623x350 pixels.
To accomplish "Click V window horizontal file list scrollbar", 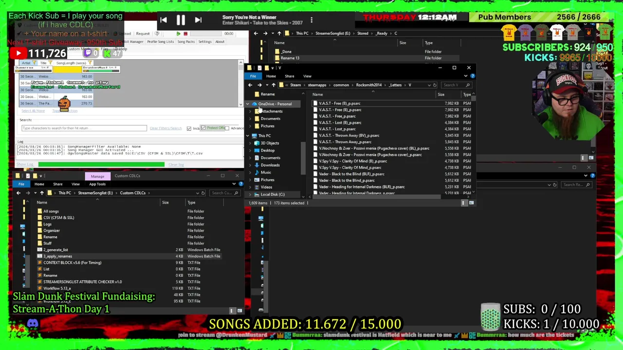I will pyautogui.click(x=378, y=196).
